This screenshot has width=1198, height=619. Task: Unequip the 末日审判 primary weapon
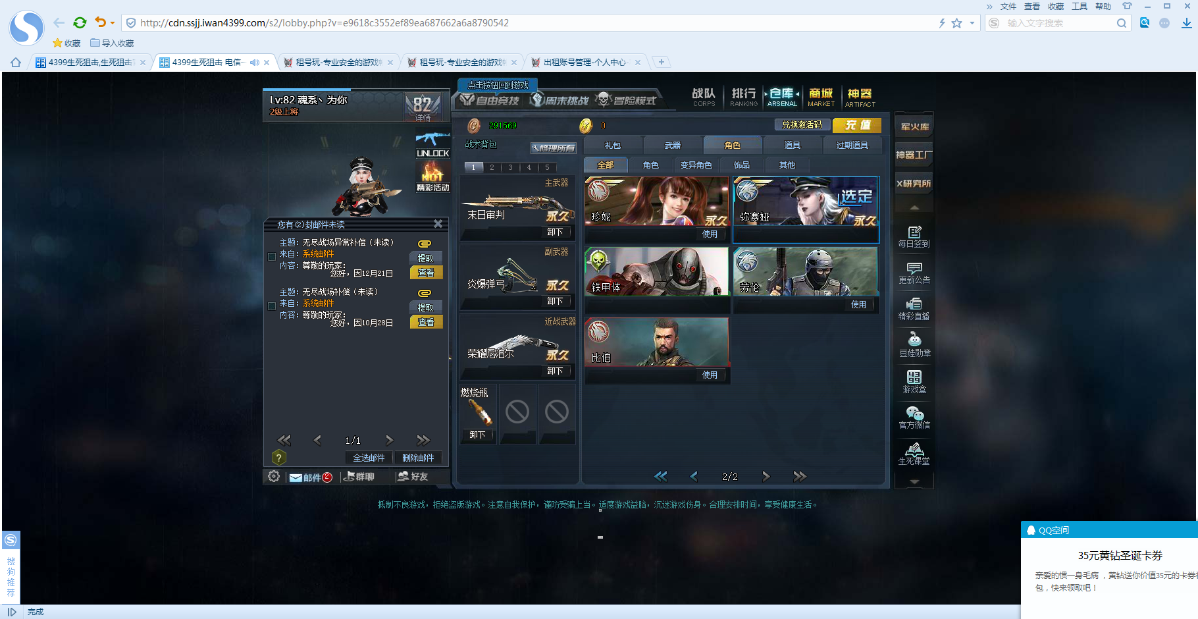(555, 232)
